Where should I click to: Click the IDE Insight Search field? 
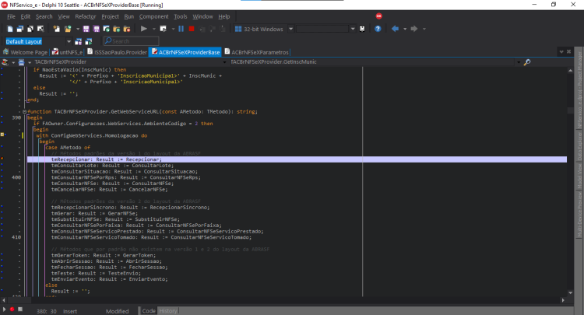pos(131,41)
